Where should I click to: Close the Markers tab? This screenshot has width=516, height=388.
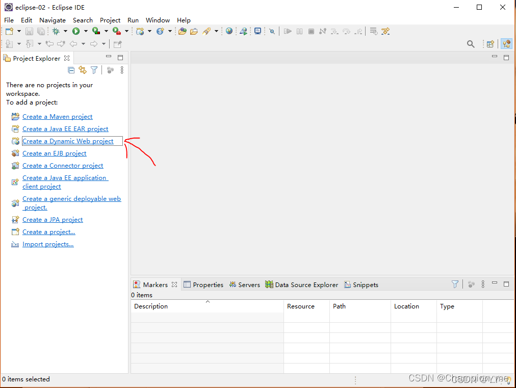[174, 284]
